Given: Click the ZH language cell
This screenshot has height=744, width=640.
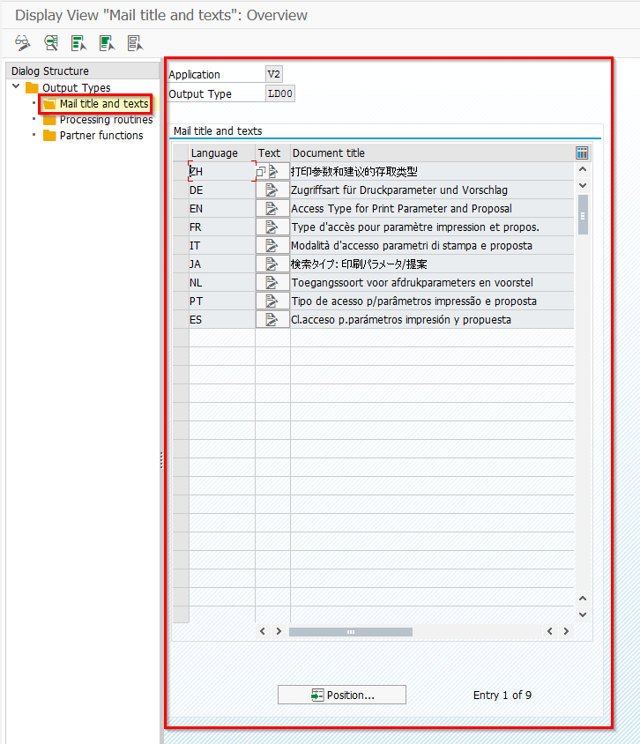Looking at the screenshot, I should (222, 171).
